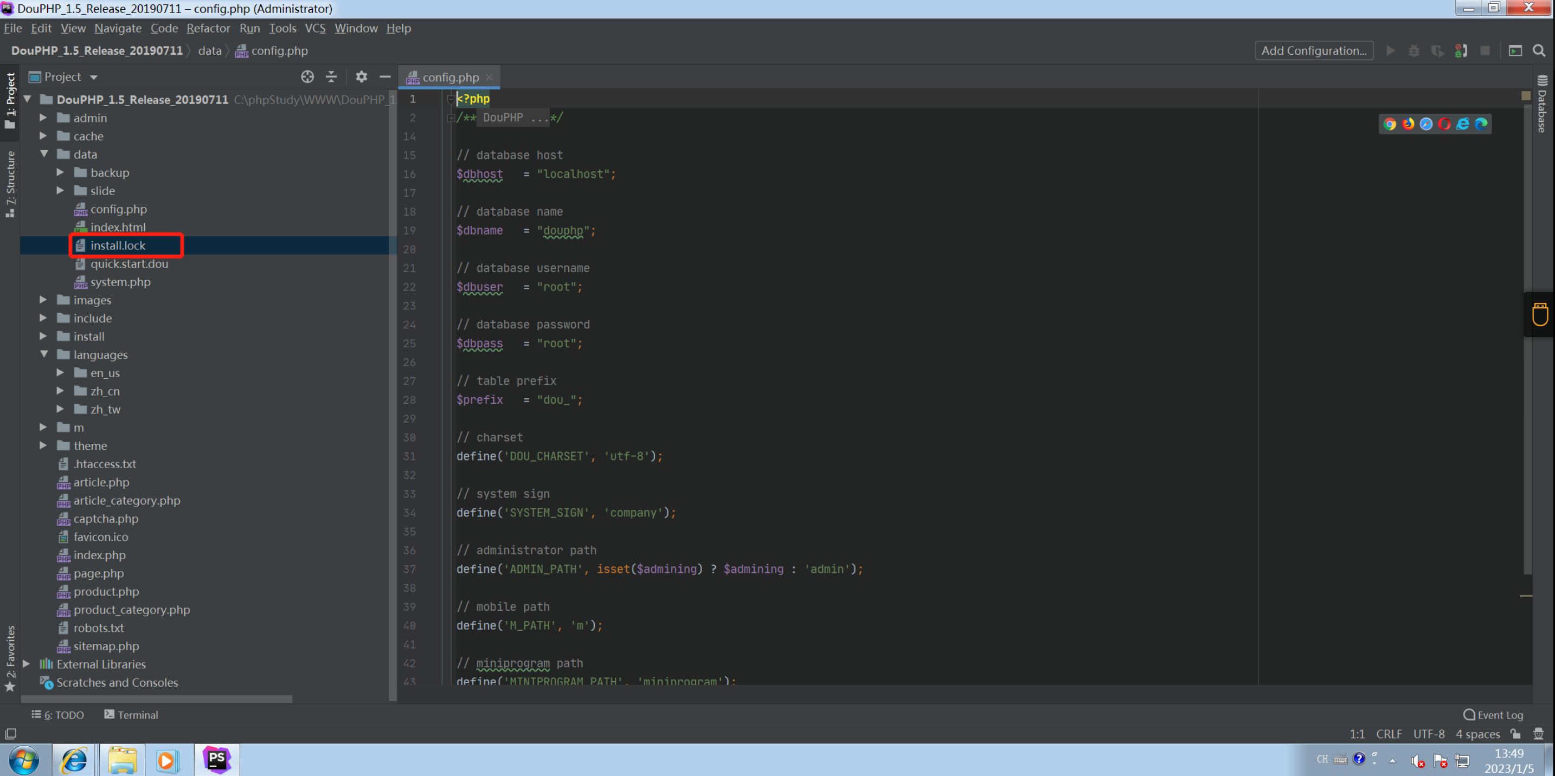Screen dimensions: 1555x776
Task: Open Edge browser preview icon
Action: click(1481, 124)
